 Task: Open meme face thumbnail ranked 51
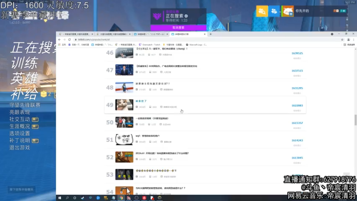click(x=124, y=139)
